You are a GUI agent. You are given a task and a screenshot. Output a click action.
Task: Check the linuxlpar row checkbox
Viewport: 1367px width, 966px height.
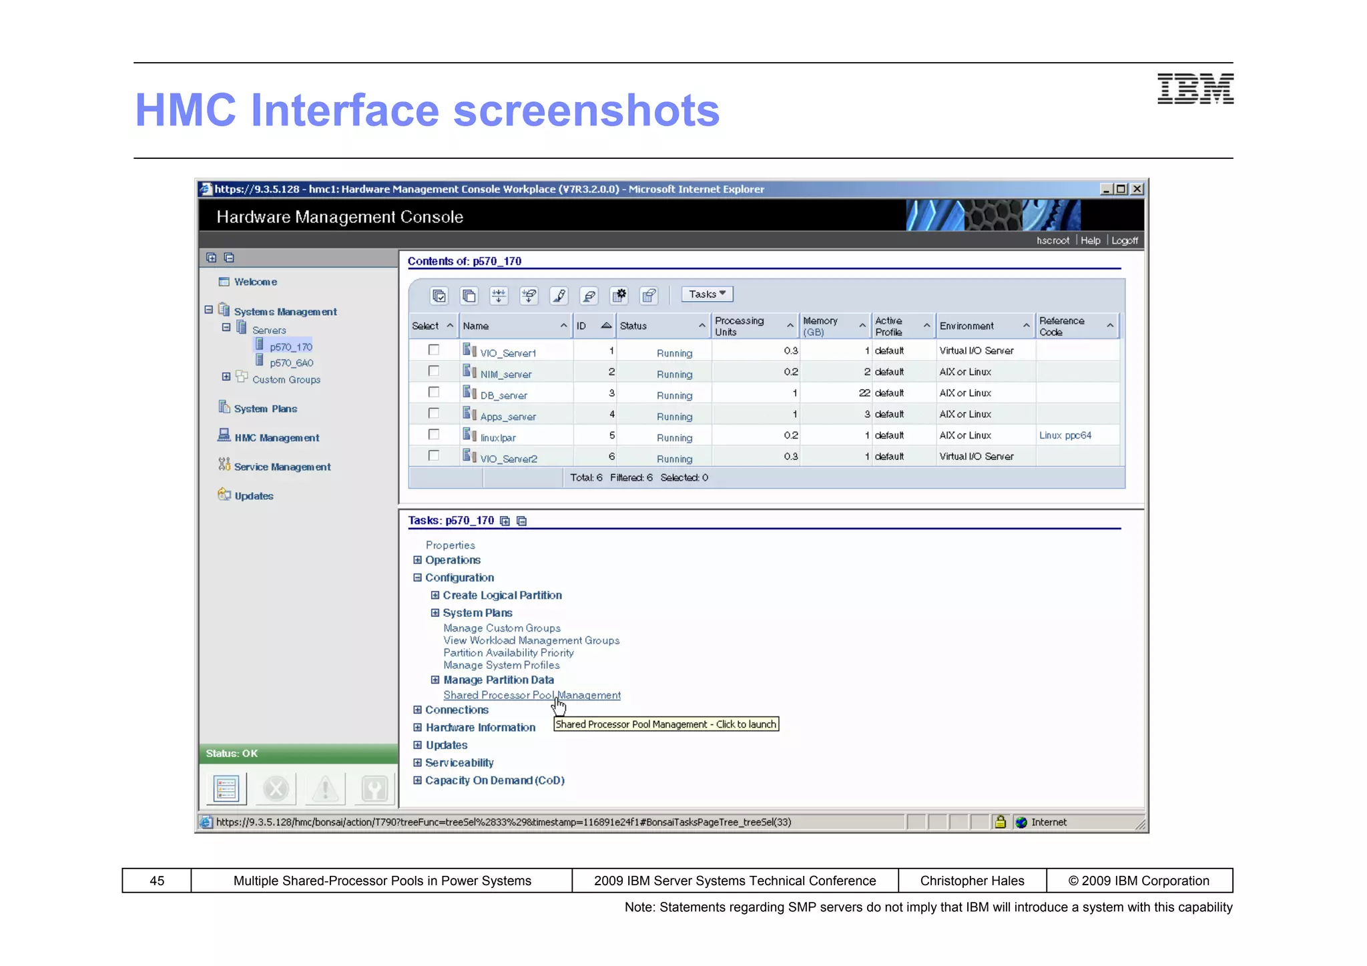tap(434, 435)
